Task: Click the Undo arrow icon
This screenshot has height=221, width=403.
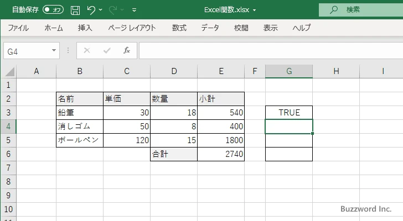Action: coord(91,10)
